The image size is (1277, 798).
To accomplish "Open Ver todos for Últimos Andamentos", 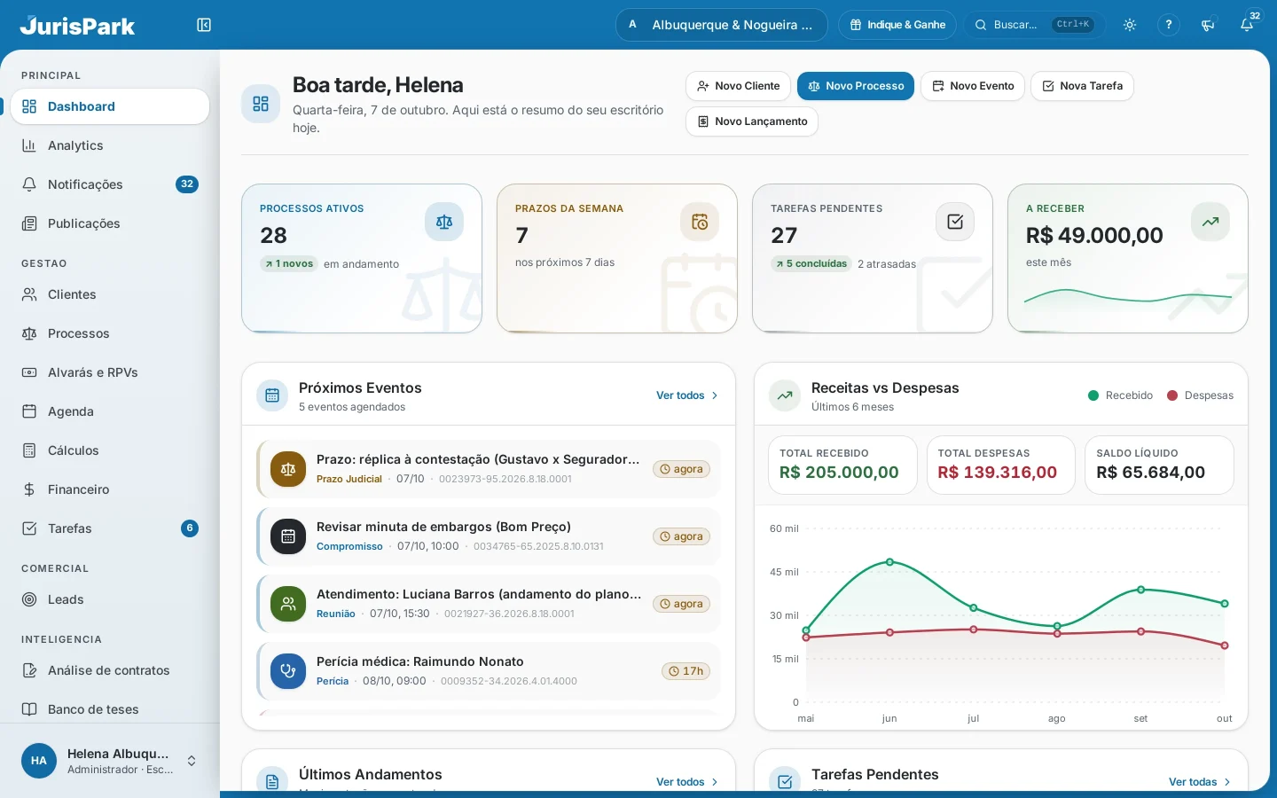I will [687, 782].
